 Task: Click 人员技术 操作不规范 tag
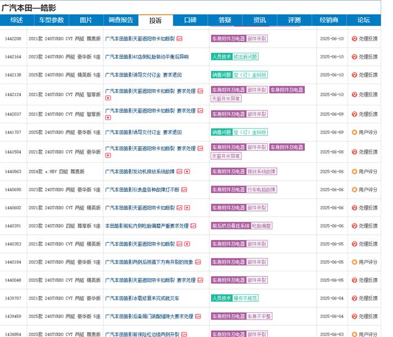point(235,298)
